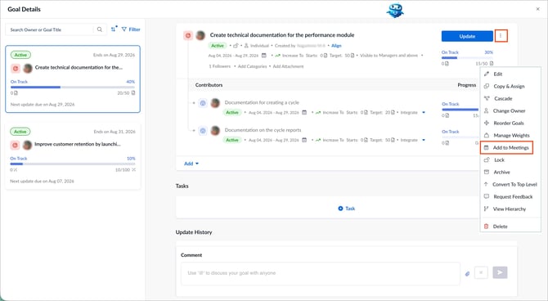Open calendar icon on cycle reports row
The image size is (548, 301).
[304, 140]
